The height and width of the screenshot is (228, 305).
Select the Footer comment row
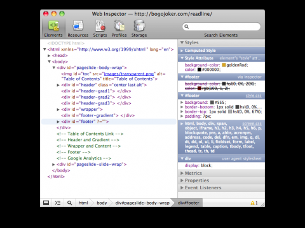click(x=74, y=152)
